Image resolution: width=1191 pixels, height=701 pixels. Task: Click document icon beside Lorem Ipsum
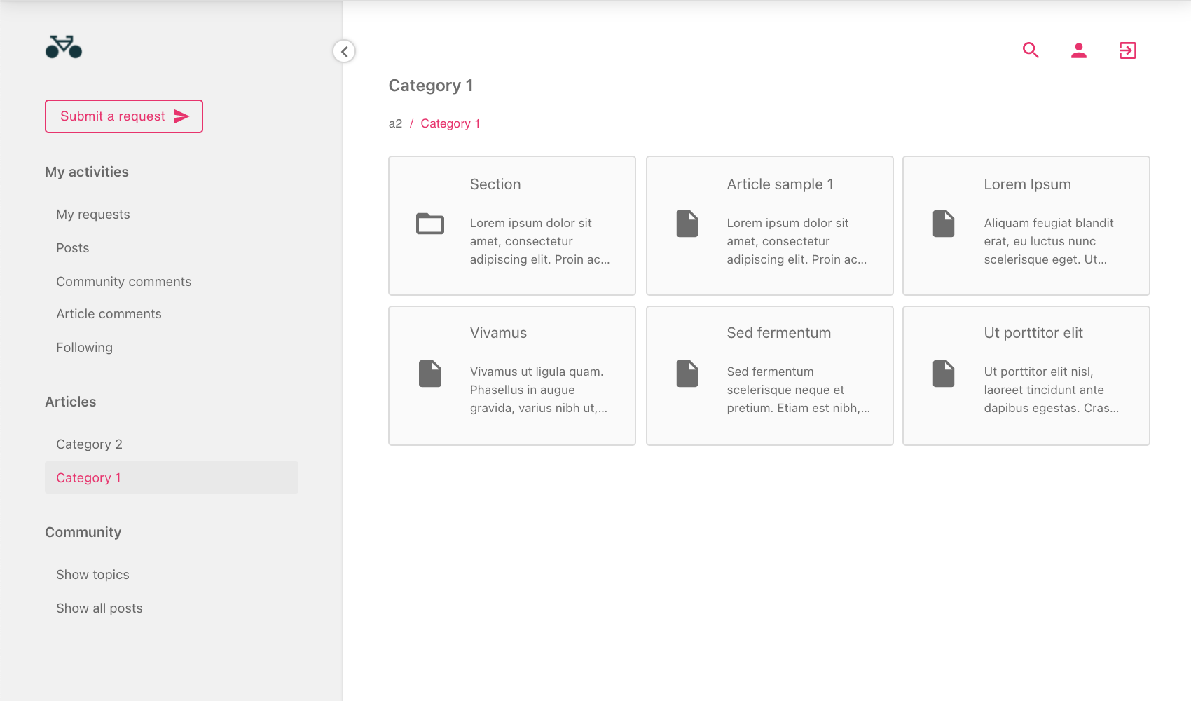click(x=944, y=224)
